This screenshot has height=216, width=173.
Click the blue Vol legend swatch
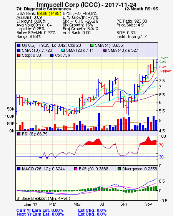pos(52,55)
